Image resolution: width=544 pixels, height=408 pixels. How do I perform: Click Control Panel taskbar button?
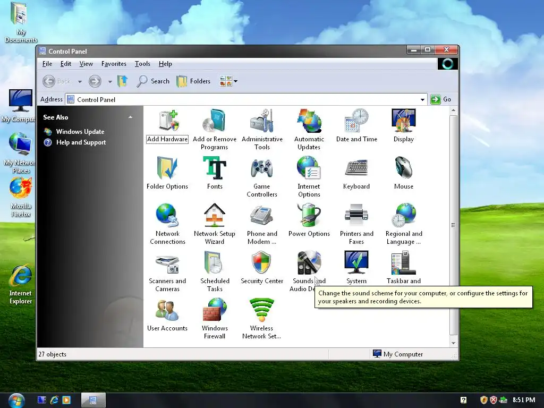[x=93, y=400]
